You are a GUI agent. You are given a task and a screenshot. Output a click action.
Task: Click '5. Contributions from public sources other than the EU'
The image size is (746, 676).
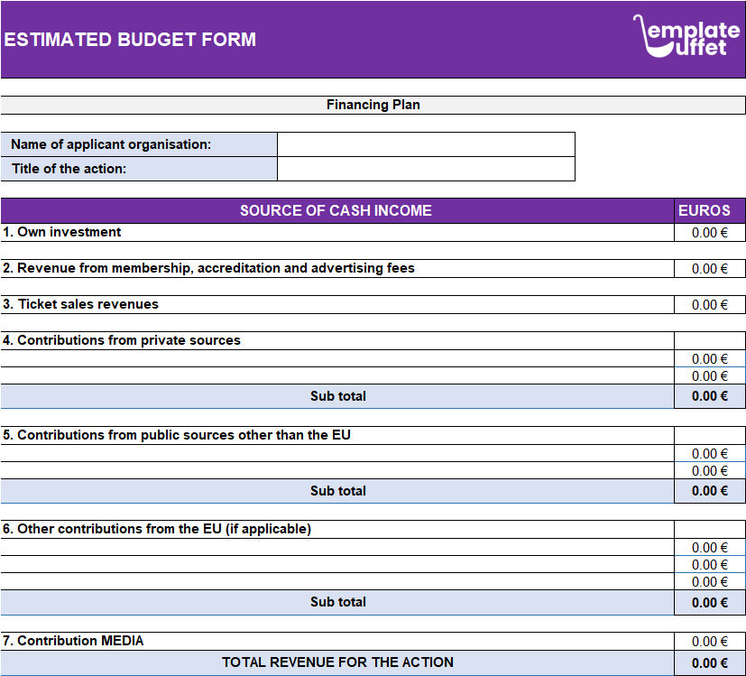click(x=177, y=435)
